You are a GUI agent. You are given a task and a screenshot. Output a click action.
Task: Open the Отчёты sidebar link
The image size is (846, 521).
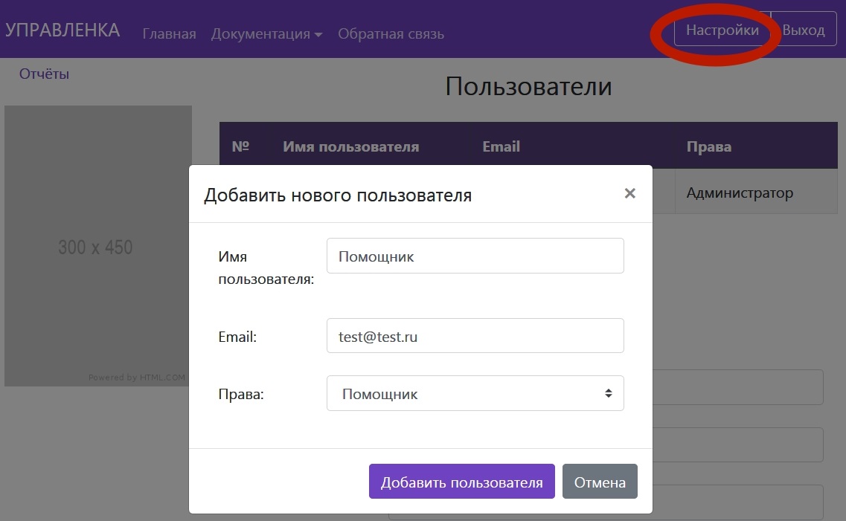click(44, 74)
